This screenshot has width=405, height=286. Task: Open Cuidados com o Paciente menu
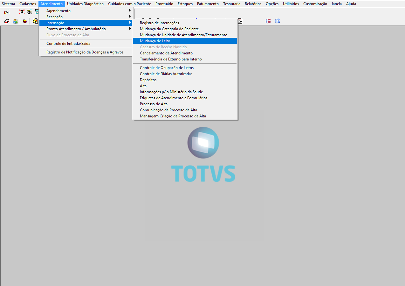pos(130,4)
